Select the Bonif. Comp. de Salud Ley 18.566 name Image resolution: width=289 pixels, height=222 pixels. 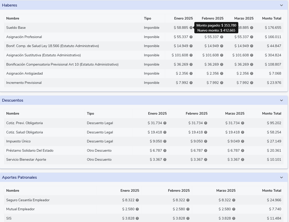[52, 46]
